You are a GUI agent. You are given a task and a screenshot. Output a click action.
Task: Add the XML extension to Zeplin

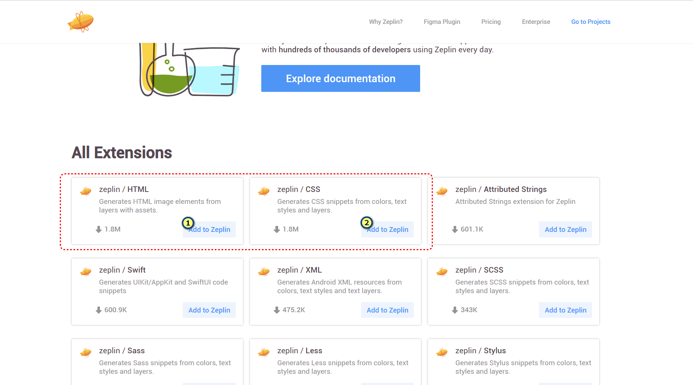coord(387,310)
